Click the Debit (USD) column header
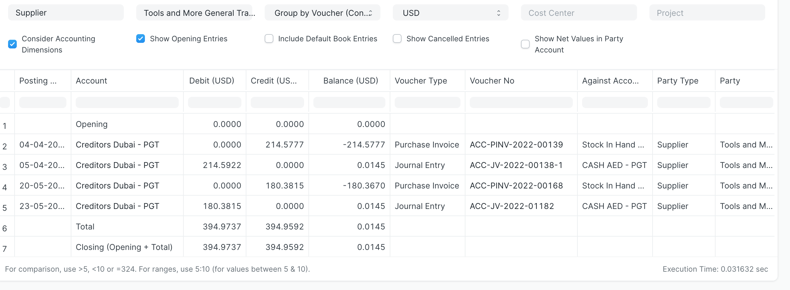The height and width of the screenshot is (290, 790). click(x=215, y=81)
